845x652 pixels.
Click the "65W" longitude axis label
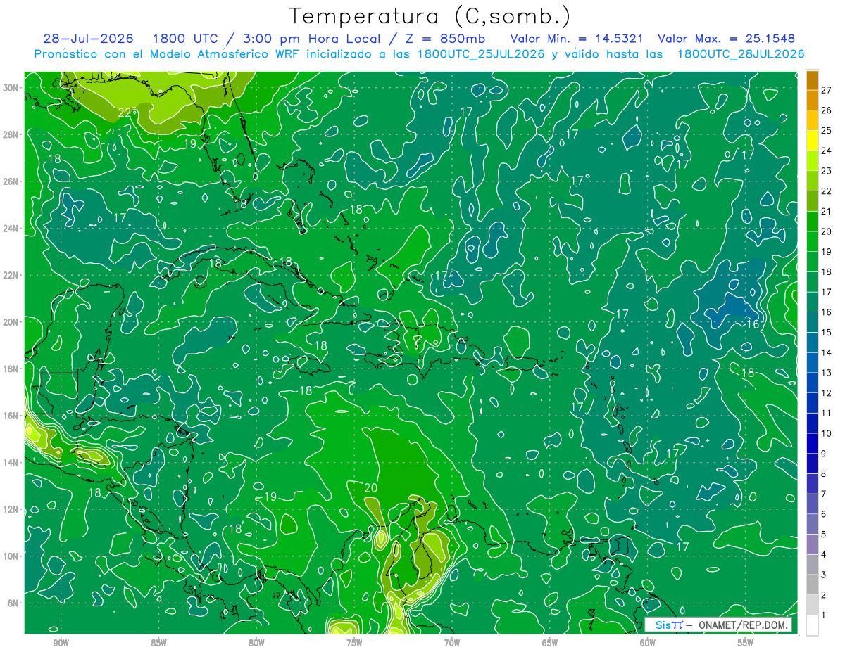[550, 644]
